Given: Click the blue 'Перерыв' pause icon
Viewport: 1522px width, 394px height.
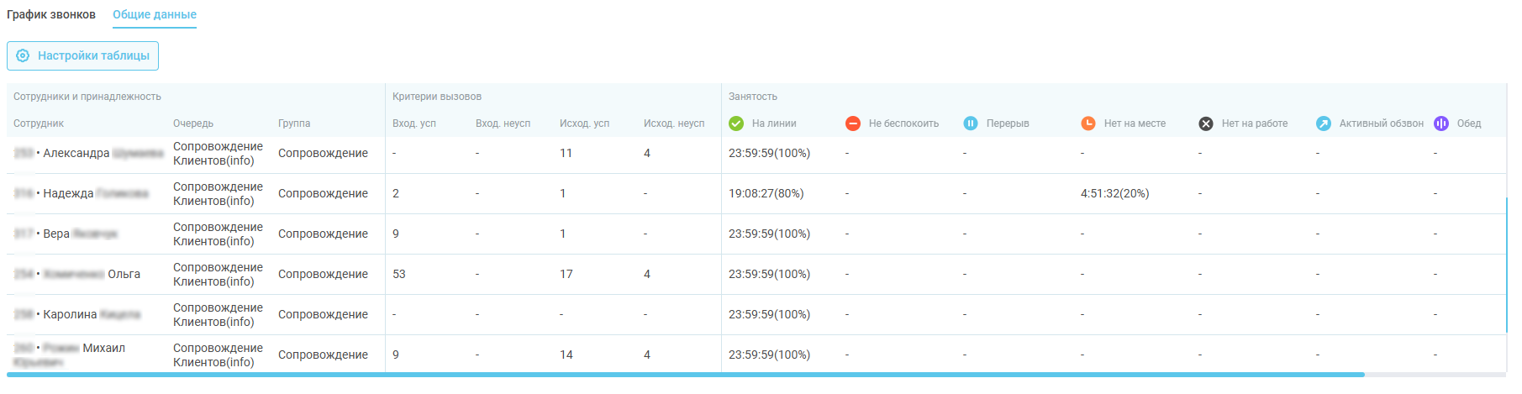Looking at the screenshot, I should (x=971, y=123).
